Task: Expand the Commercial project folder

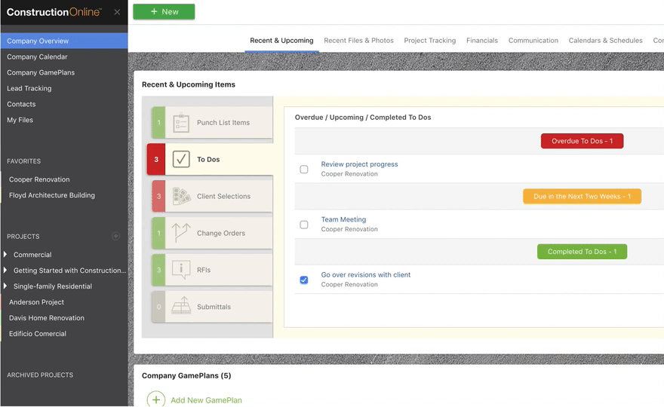Action: pyautogui.click(x=5, y=254)
